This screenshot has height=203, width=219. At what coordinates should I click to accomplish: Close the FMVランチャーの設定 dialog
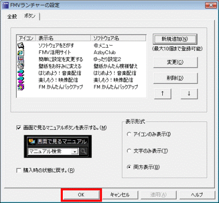211,5
